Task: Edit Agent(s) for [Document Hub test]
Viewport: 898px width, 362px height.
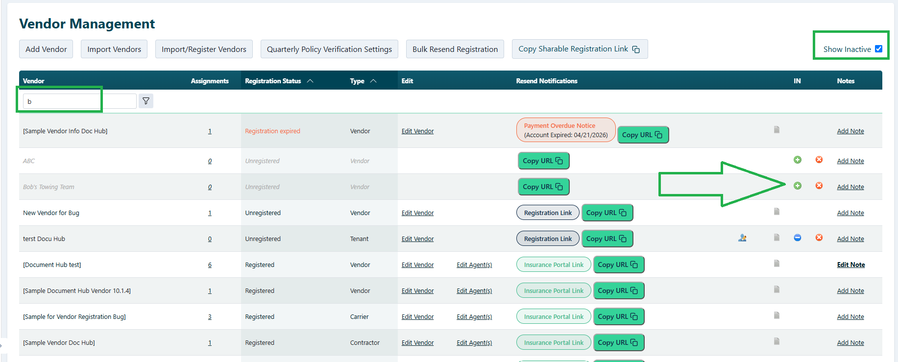Action: [x=474, y=265]
